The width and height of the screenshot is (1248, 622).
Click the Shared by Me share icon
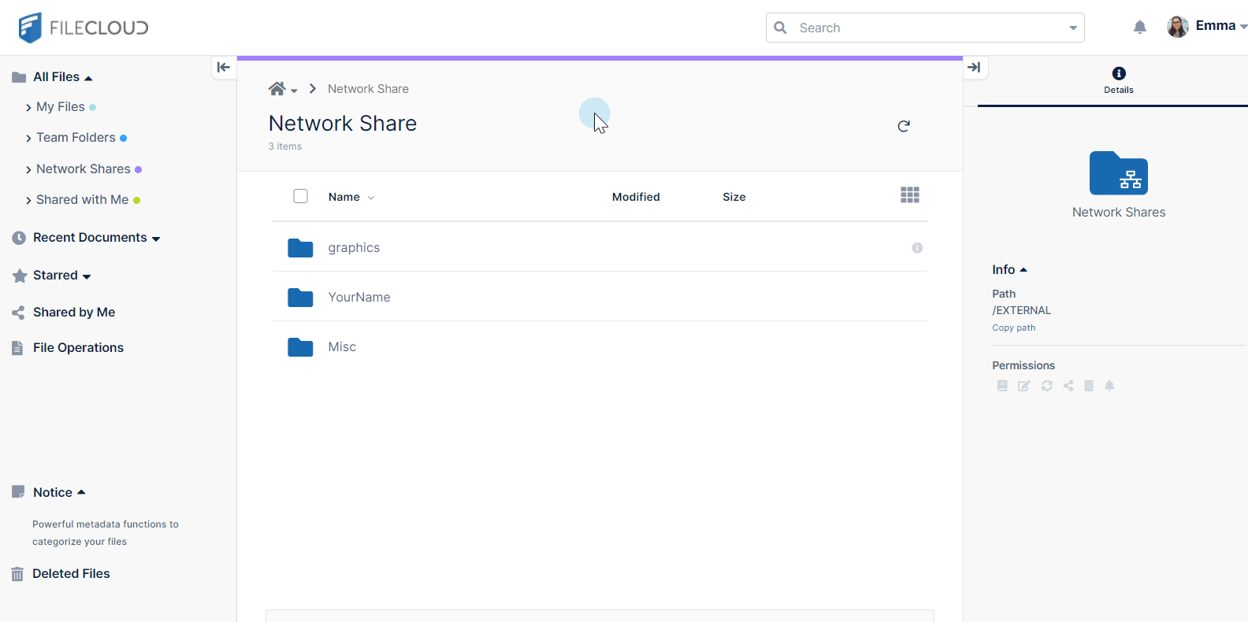(x=18, y=313)
